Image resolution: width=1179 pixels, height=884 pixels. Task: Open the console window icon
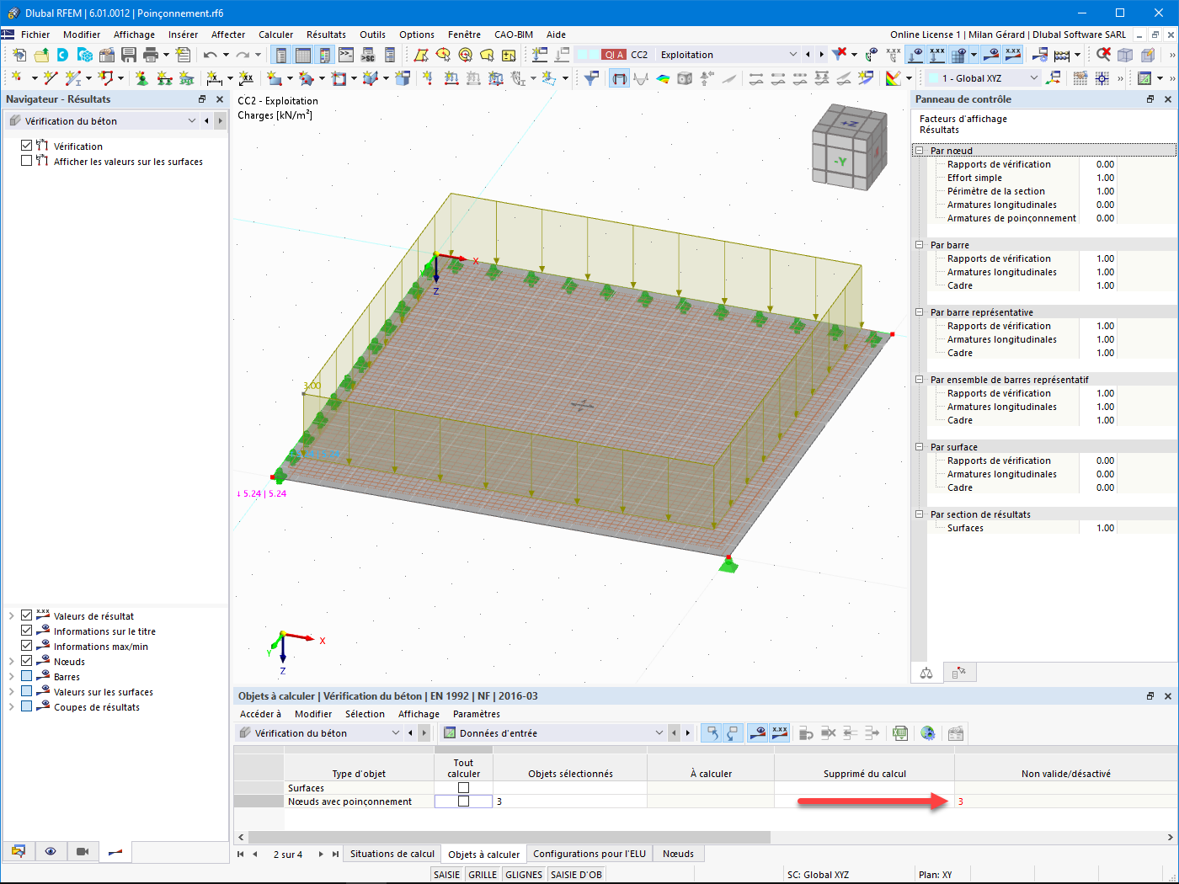pos(346,55)
